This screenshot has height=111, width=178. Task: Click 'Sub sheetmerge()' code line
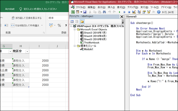click(142, 23)
